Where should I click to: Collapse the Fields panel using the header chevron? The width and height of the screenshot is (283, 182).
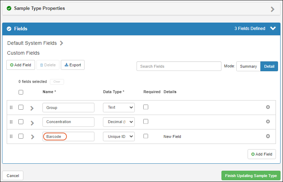273,29
